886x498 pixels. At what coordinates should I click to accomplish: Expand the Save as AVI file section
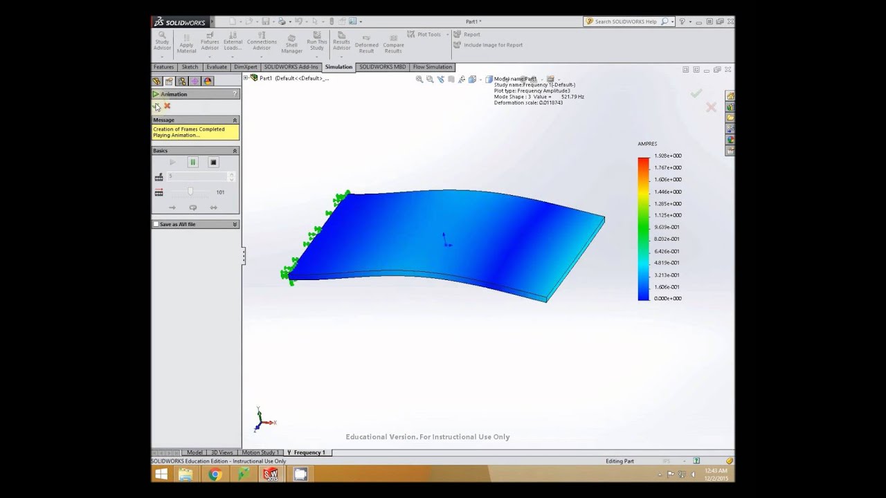click(235, 224)
